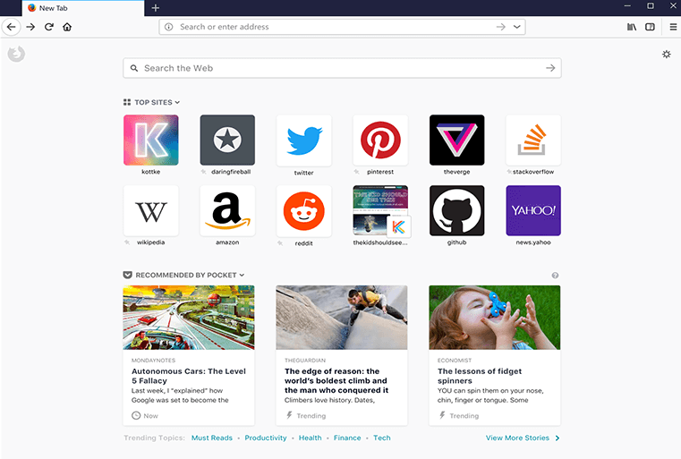Open the kottke top site tile
The height and width of the screenshot is (459, 681).
coord(150,140)
